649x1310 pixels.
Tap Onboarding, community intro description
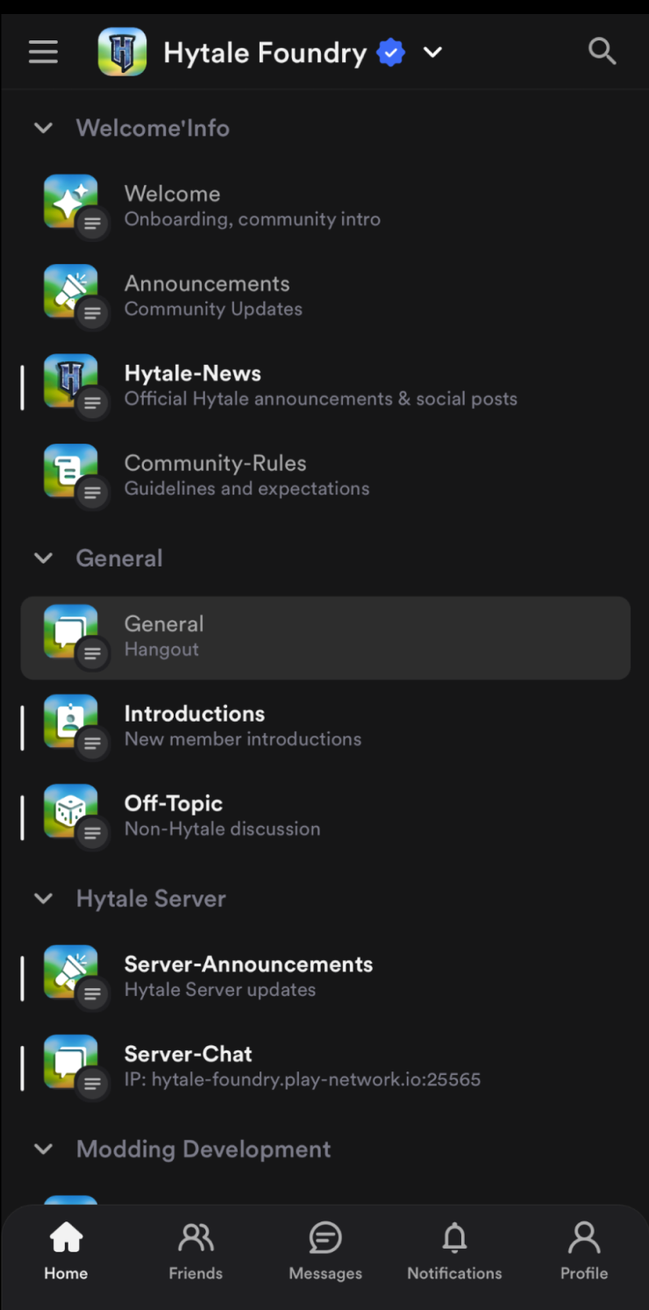[x=253, y=219]
